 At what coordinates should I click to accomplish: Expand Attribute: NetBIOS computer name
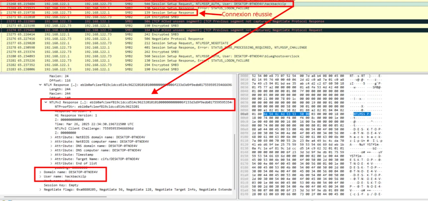(x=51, y=141)
